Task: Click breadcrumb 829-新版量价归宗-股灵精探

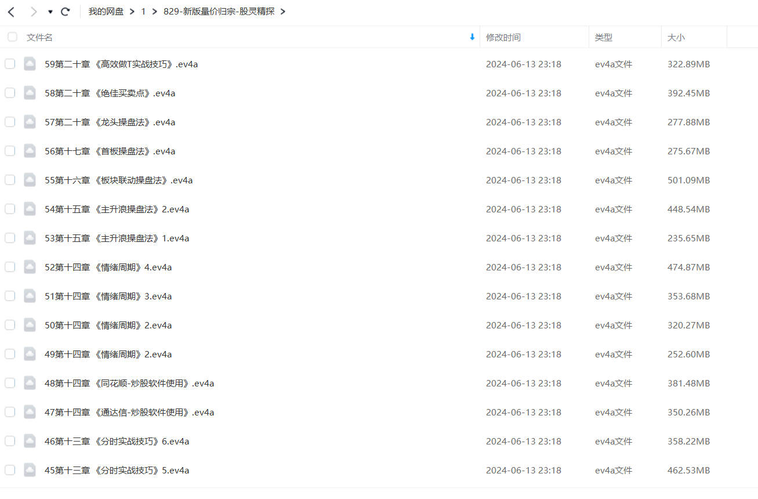Action: coord(219,12)
